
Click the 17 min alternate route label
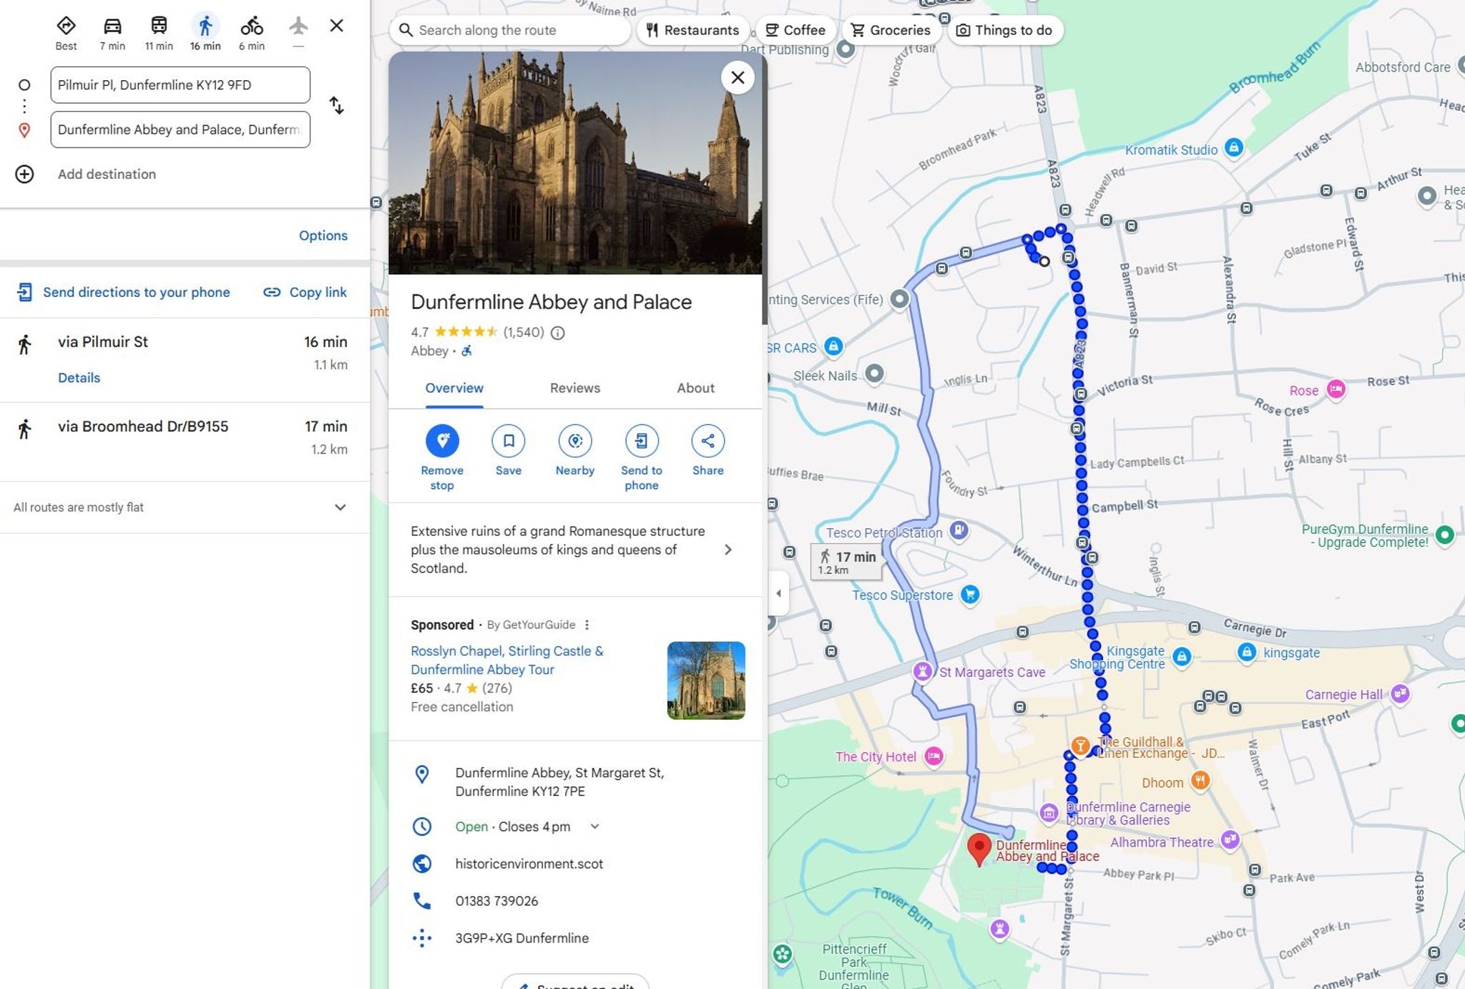coord(847,561)
